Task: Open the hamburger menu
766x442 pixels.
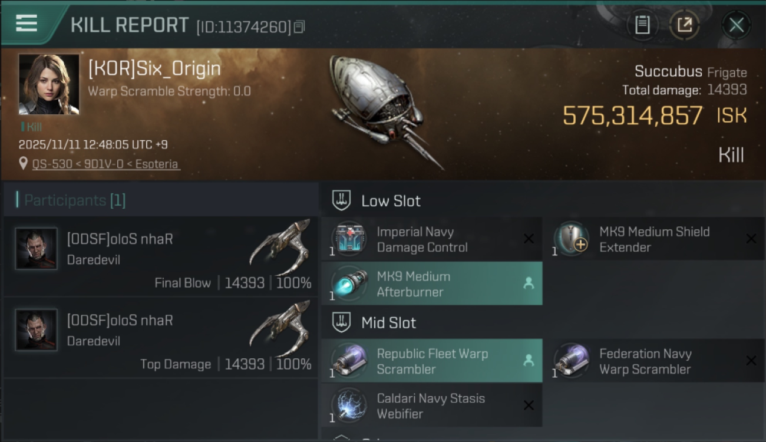Action: 27,24
